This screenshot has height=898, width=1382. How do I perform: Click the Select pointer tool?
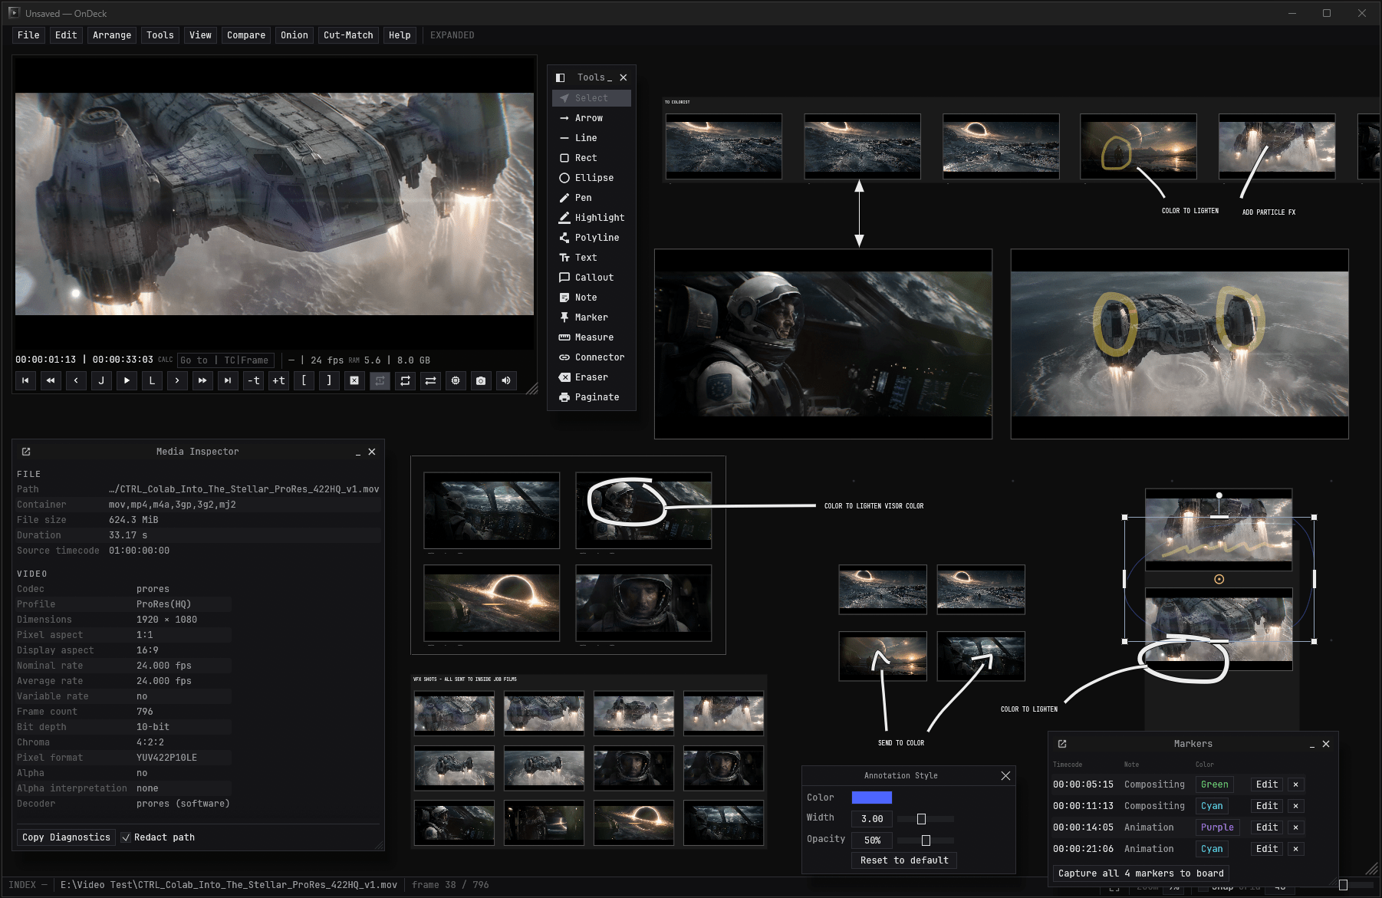point(591,98)
